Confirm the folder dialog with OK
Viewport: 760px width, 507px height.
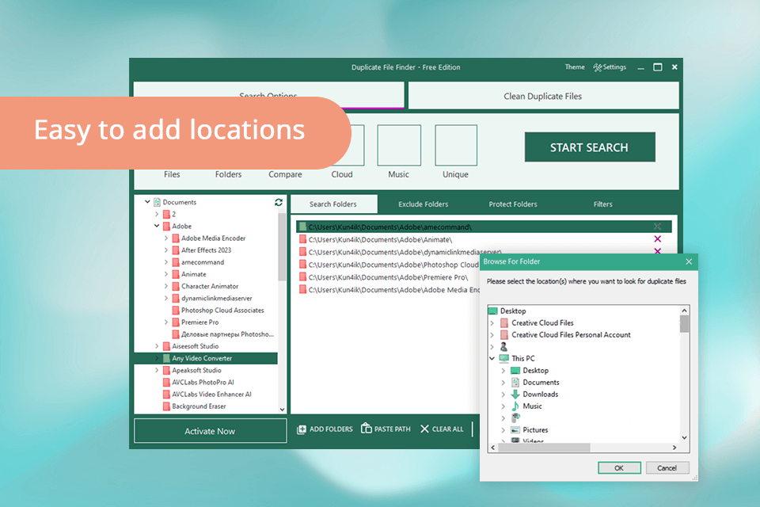coord(619,467)
